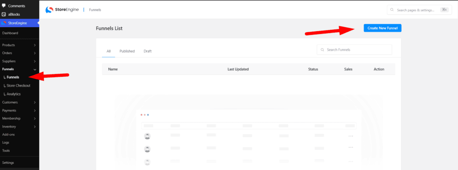Screen dimensions: 458x170
Task: Click the magnifier icon in header search
Action: pos(392,10)
